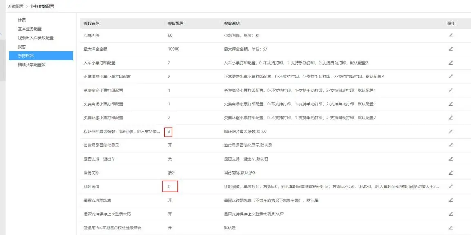Image resolution: width=471 pixels, height=235 pixels.
Task: Click 系统配置 breadcrumb link
Action: click(x=16, y=7)
